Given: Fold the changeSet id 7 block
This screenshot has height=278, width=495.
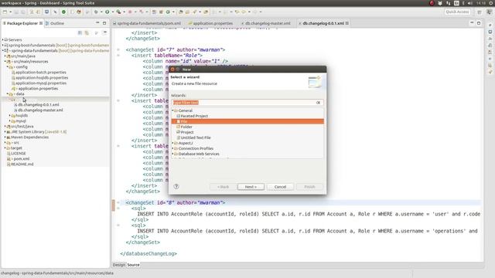Looking at the screenshot, I should tap(118, 49).
